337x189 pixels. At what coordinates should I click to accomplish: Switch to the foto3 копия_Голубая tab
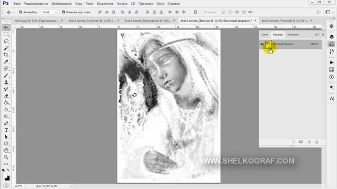(x=92, y=21)
